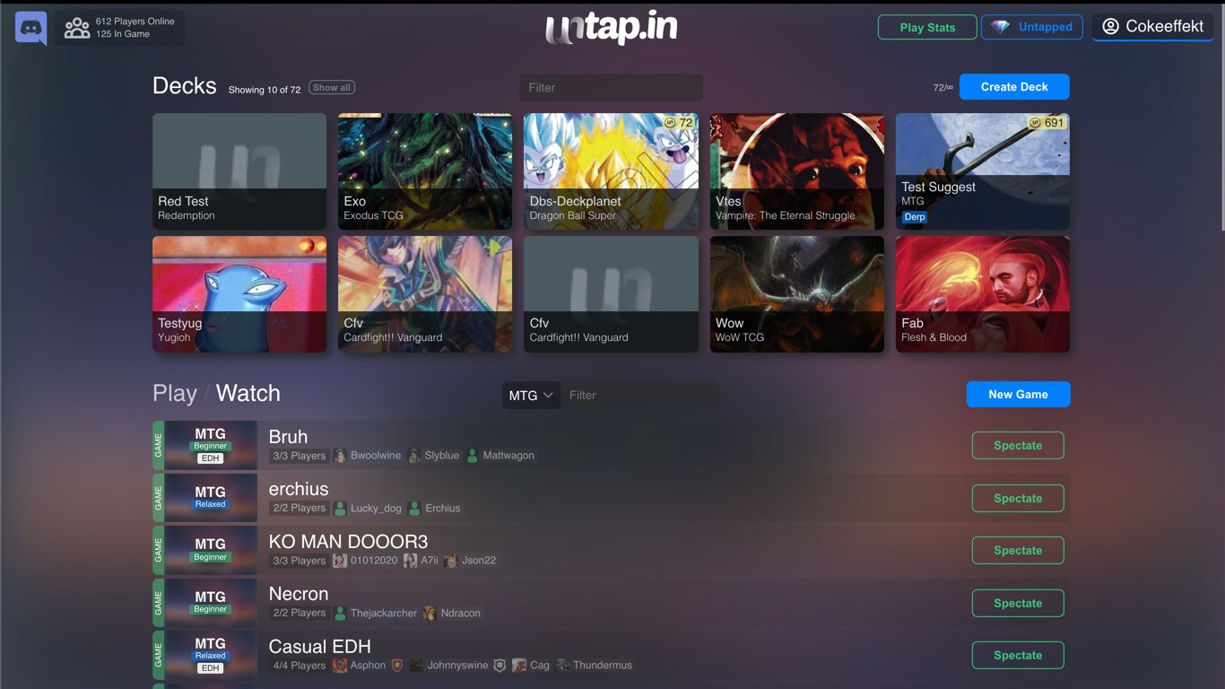The height and width of the screenshot is (689, 1225).
Task: Click Lucky_dog's green player avatar
Action: (x=340, y=508)
